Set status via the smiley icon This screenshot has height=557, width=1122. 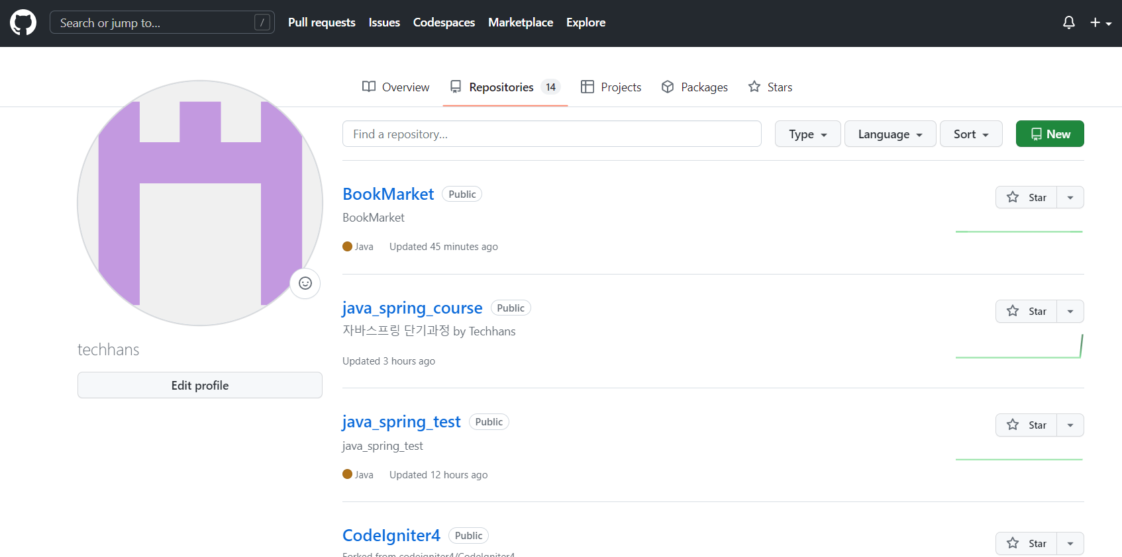[305, 283]
